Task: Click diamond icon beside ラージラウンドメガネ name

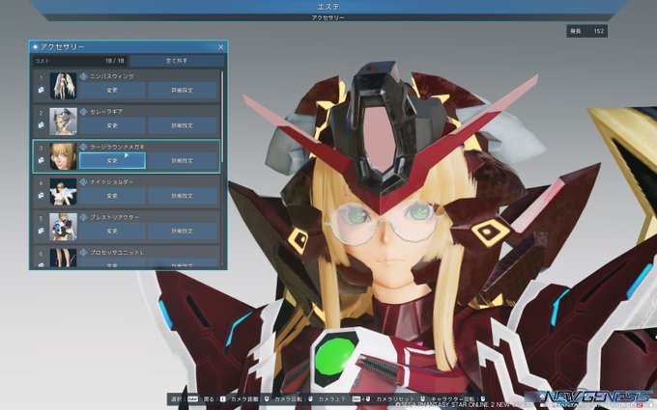Action: point(83,147)
